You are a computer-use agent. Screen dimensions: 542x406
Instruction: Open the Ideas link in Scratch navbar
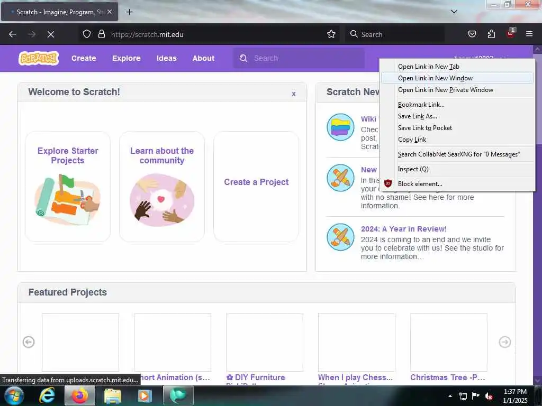[x=167, y=58]
